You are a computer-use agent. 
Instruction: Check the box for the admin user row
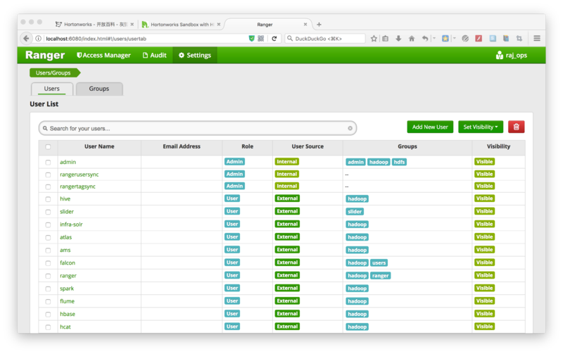click(48, 162)
